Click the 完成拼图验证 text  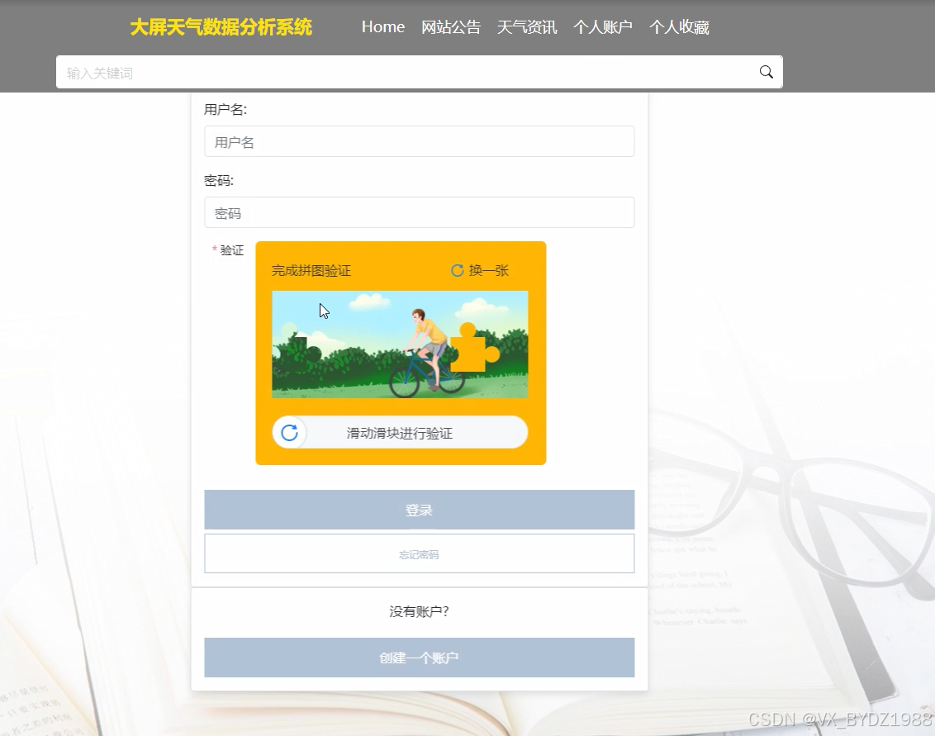(311, 271)
